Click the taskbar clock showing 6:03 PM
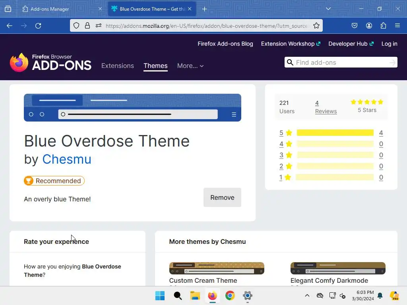The image size is (407, 305). point(363,295)
